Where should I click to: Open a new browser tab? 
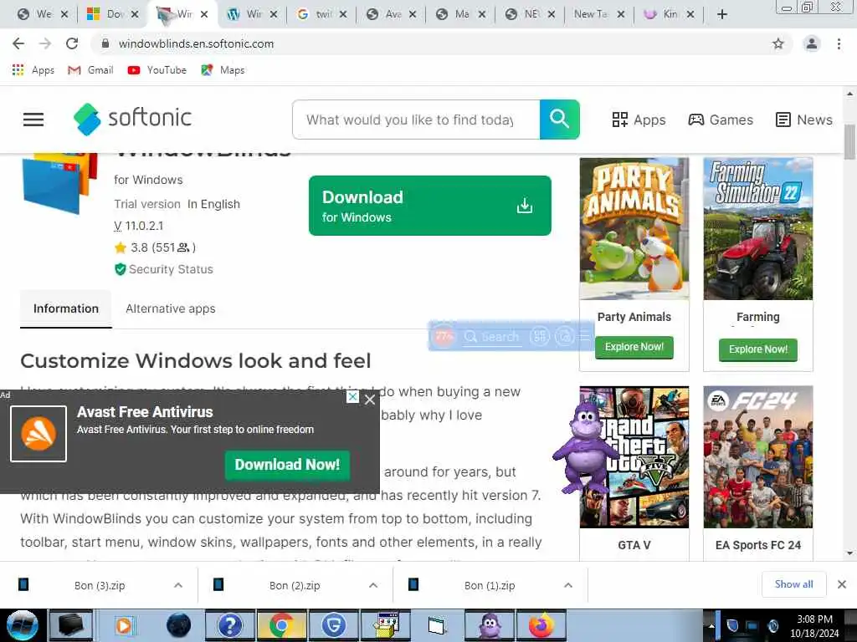pos(722,14)
